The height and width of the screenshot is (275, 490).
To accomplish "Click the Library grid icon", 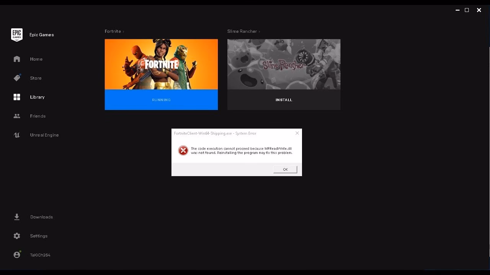I will tap(17, 97).
